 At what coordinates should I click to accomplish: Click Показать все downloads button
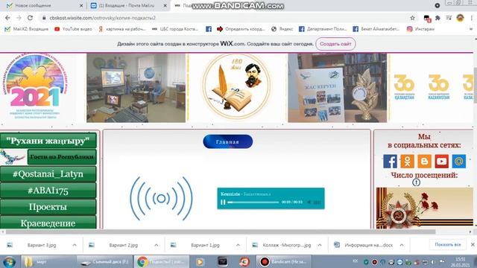pyautogui.click(x=447, y=245)
